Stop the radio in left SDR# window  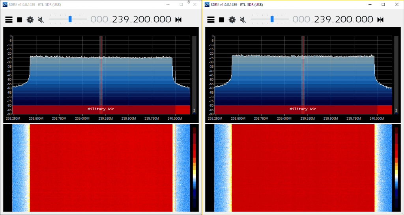(x=19, y=20)
